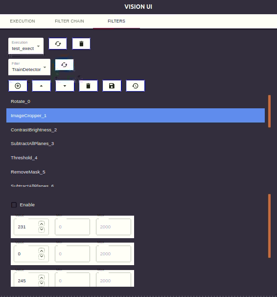This screenshot has width=277, height=297.
Task: Refresh the execution list
Action: pyautogui.click(x=58, y=44)
